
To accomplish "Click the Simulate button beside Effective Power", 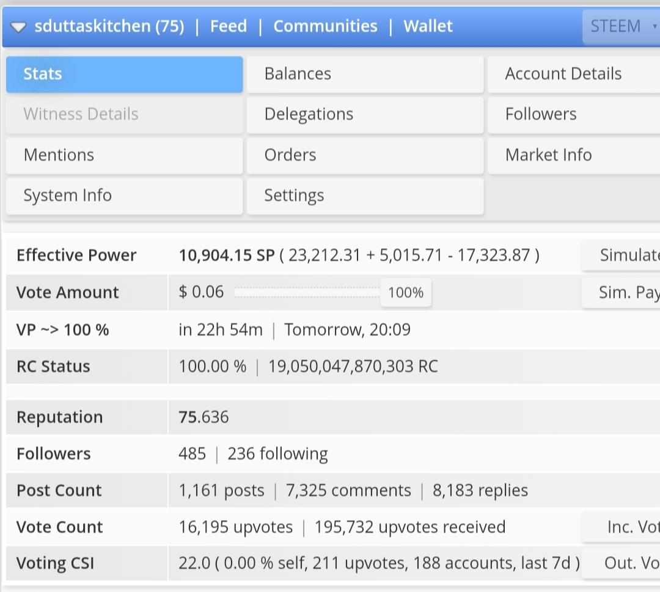I will [622, 255].
